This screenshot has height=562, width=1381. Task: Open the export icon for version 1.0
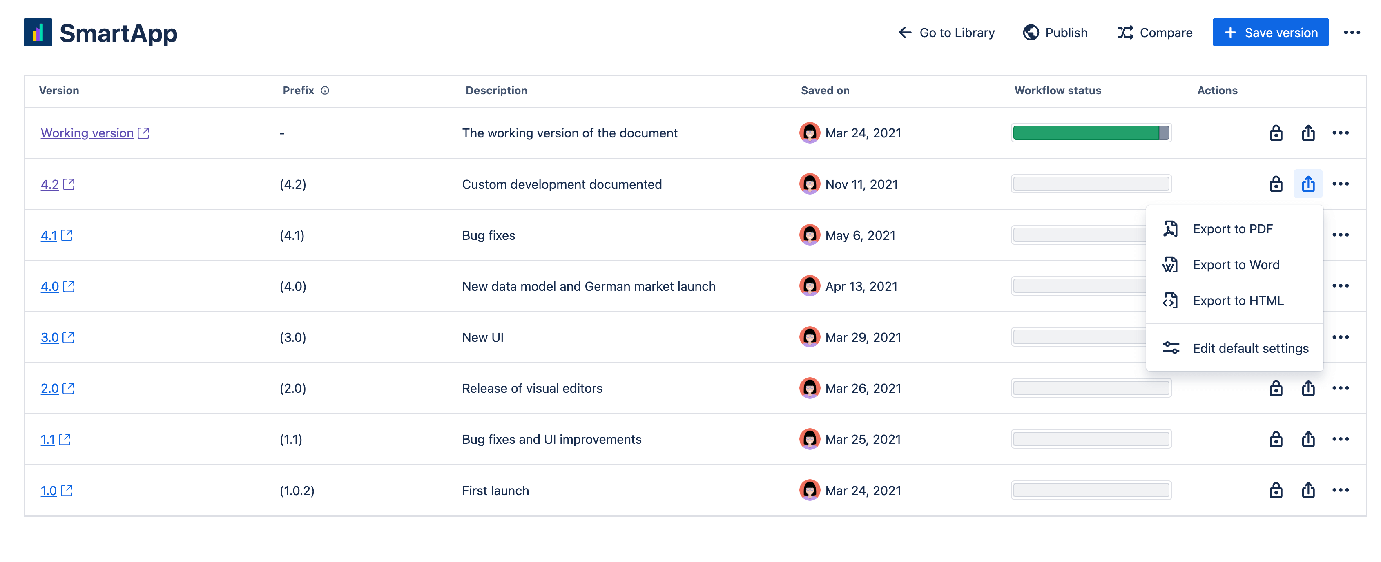coord(1308,490)
